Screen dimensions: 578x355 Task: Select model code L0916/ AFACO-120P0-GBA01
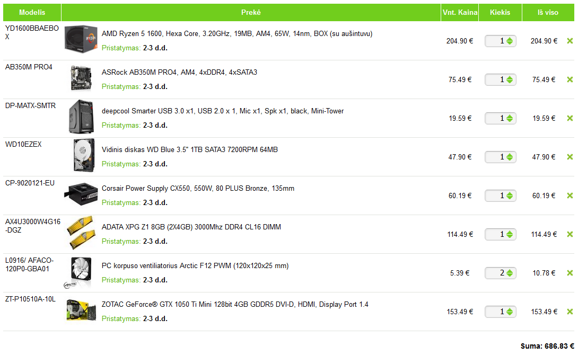tap(30, 264)
